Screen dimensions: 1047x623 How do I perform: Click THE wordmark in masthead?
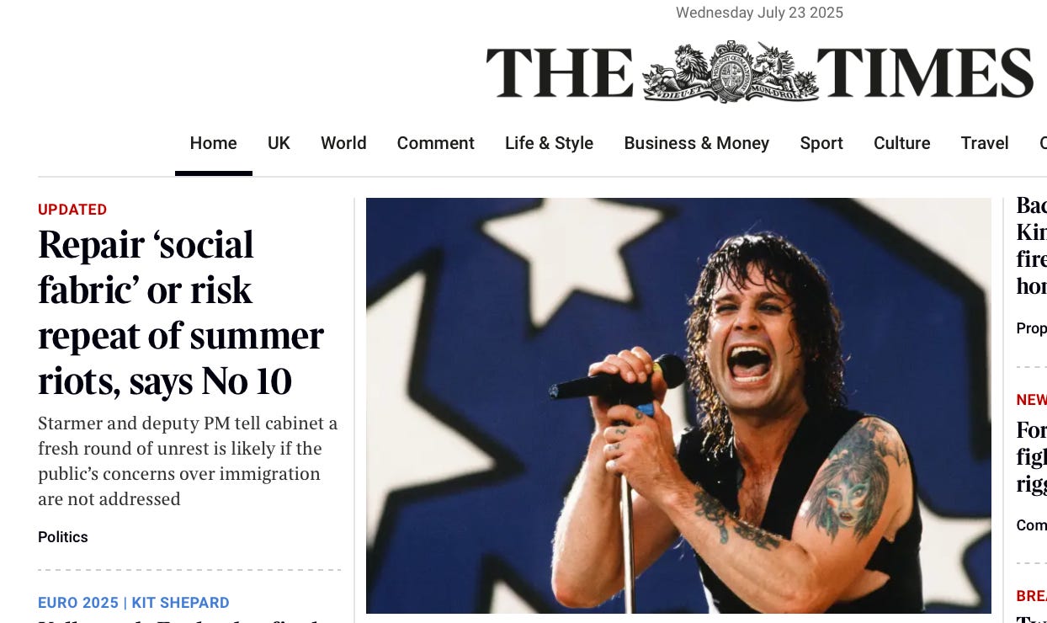(x=560, y=73)
